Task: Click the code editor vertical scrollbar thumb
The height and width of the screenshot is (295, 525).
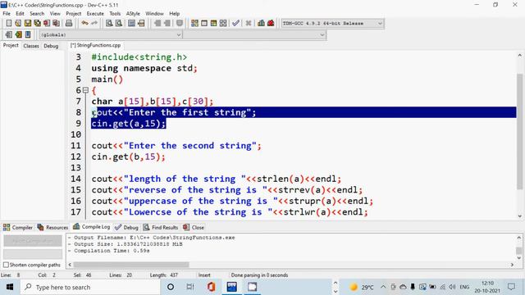Action: click(x=519, y=131)
